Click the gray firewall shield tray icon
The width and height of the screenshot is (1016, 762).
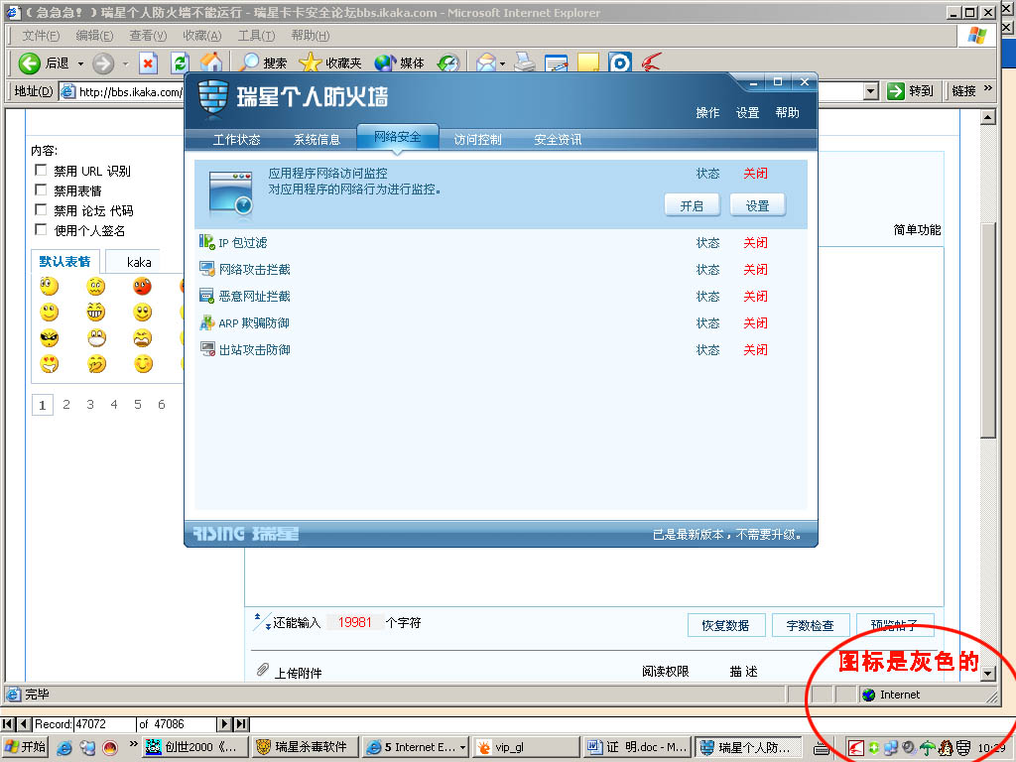(x=963, y=748)
